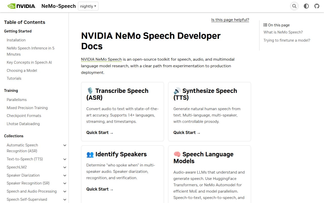
Task: Click Quick Start under Transcribe Speech
Action: coord(100,133)
